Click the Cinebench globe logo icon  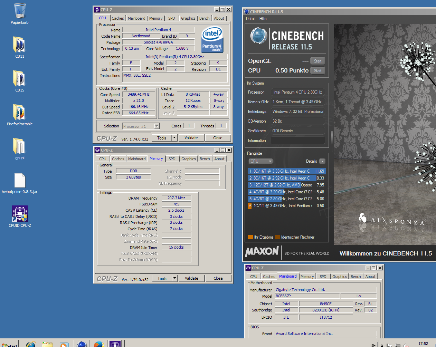click(x=259, y=36)
